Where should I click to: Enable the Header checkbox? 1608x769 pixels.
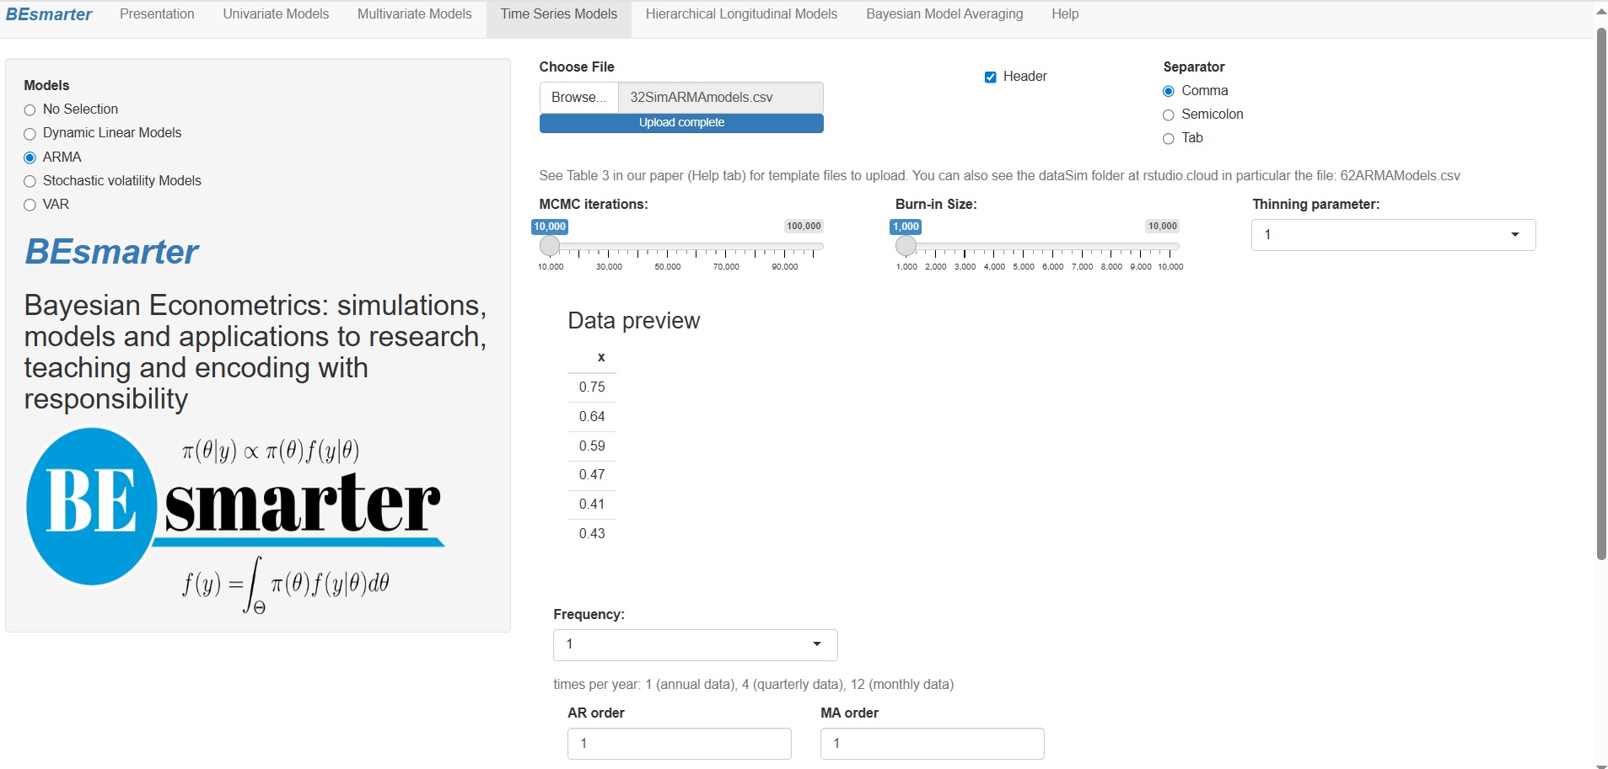click(991, 77)
